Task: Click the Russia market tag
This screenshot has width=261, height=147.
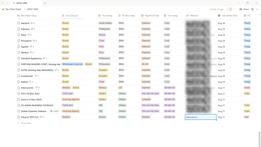Action: click(x=102, y=117)
